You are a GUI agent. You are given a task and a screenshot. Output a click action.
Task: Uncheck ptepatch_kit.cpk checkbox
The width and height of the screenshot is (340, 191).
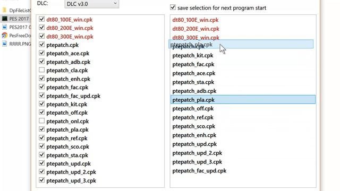[41, 104]
